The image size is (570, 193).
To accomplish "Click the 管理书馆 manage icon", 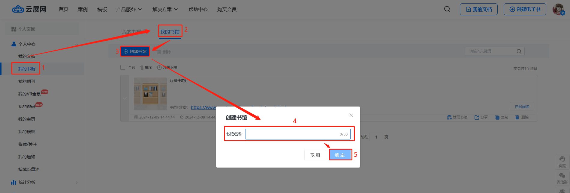I will pos(449,117).
